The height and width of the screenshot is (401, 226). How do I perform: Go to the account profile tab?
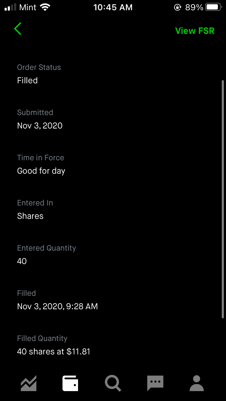197,383
